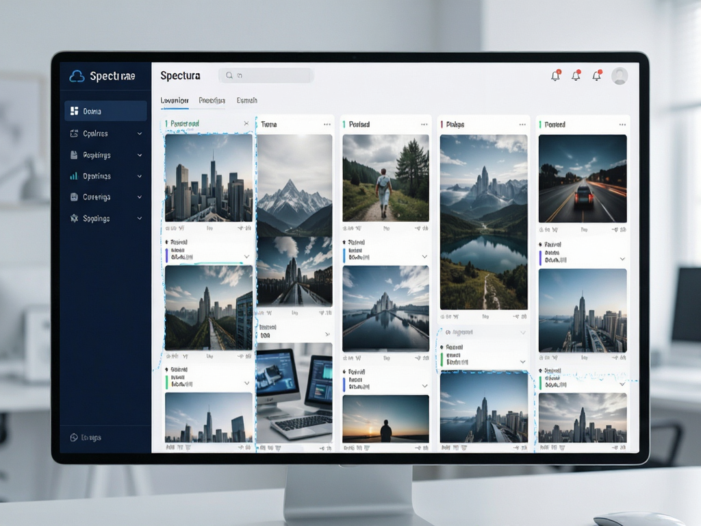Click the bar chart icon beside Dptrimas
The width and height of the screenshot is (701, 526).
[x=74, y=176]
